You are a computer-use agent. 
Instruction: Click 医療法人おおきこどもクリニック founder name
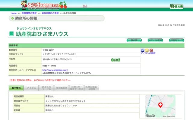pos(61,106)
